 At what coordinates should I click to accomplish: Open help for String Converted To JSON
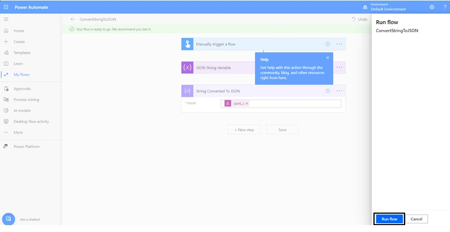pos(328,91)
